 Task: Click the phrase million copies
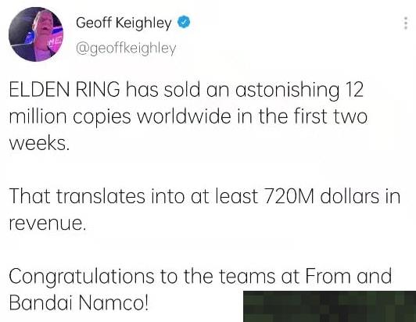[70, 117]
